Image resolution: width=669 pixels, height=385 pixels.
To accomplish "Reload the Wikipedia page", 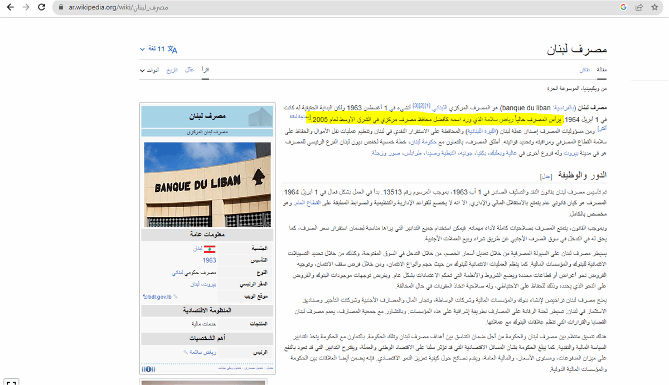I will pos(41,8).
